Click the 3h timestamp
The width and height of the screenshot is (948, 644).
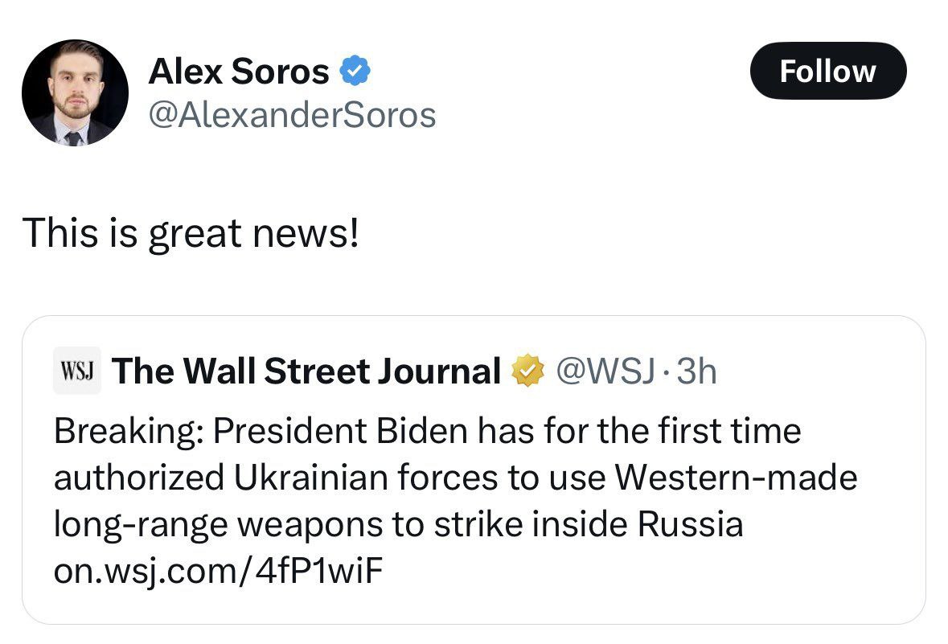click(696, 371)
